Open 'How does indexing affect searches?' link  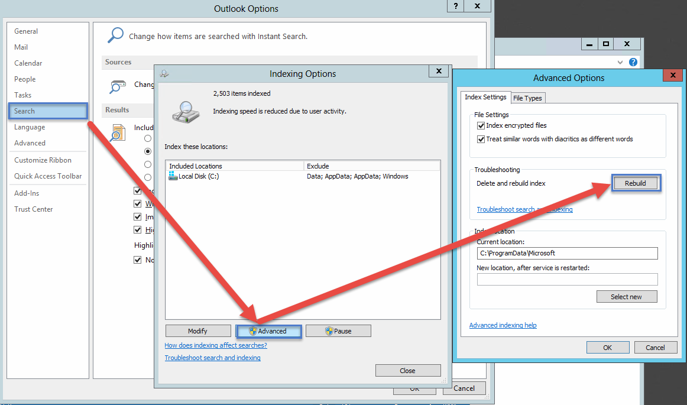[216, 345]
